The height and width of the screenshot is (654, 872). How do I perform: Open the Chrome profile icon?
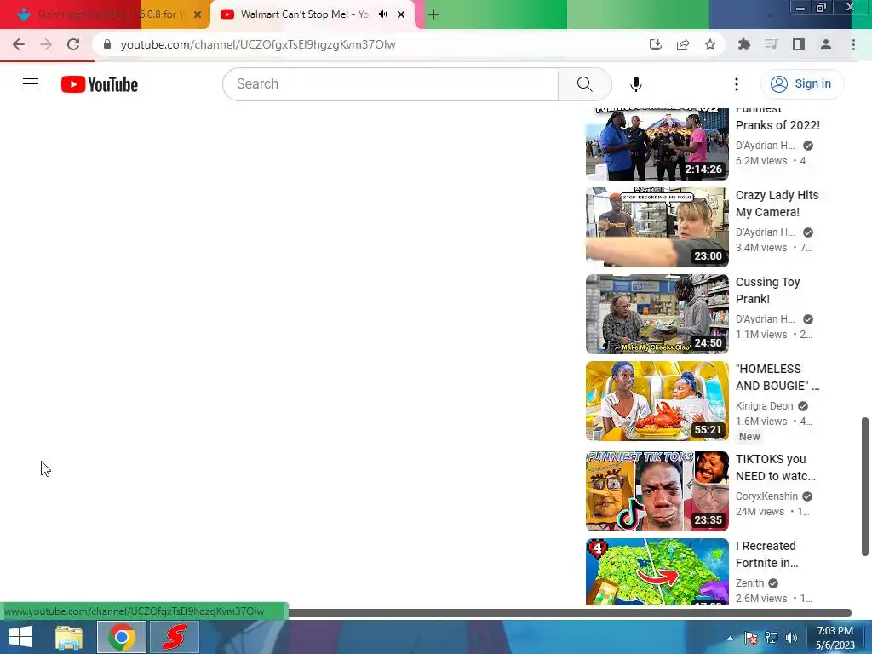[826, 44]
